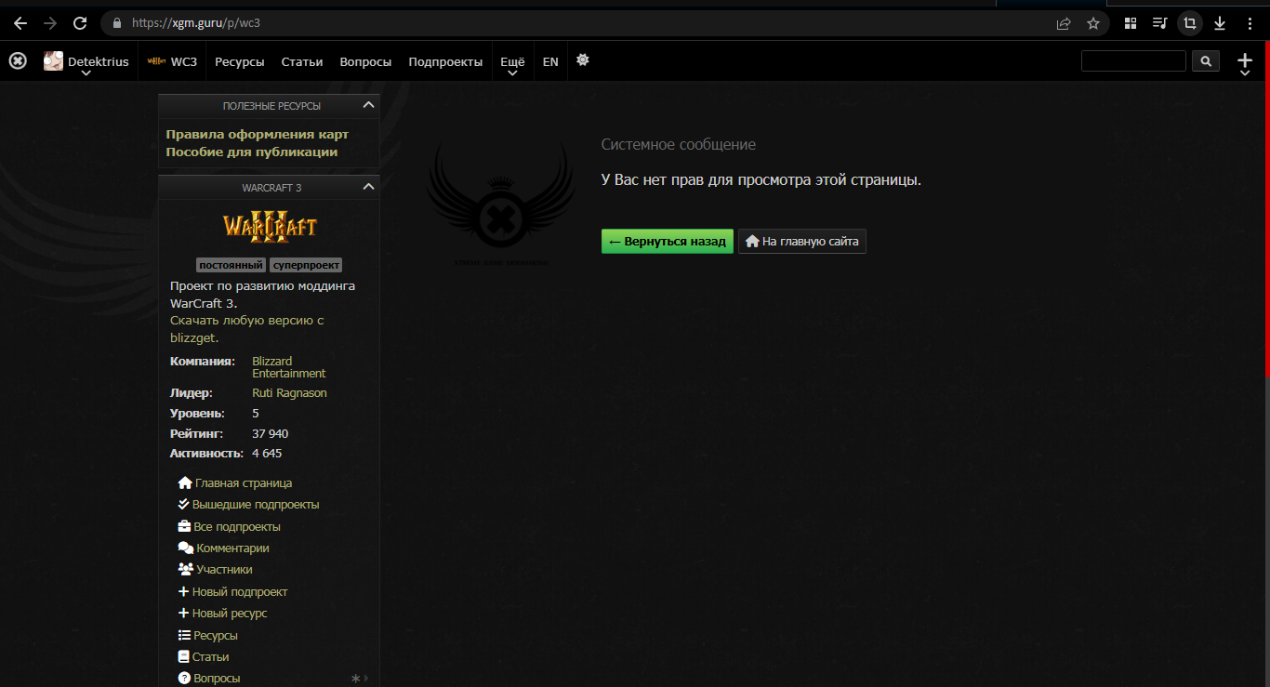Collapse the ПОЛЕЗНЫЕ РЕСУРСЫ panel
This screenshot has width=1270, height=687.
point(368,106)
